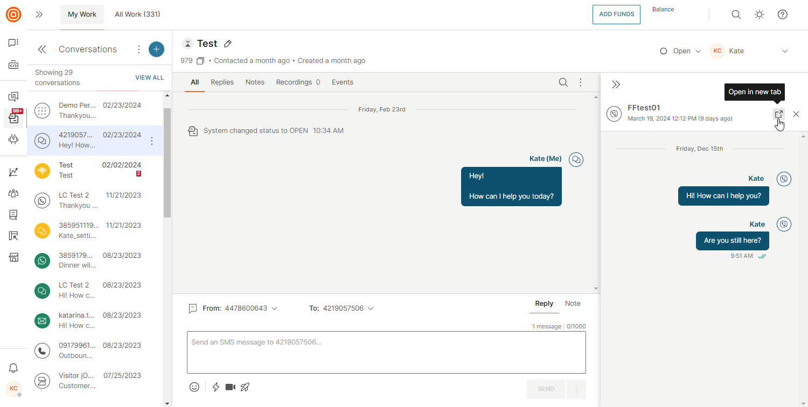This screenshot has height=407, width=808.
Task: Open the Visitor jO... conversation
Action: [x=95, y=381]
